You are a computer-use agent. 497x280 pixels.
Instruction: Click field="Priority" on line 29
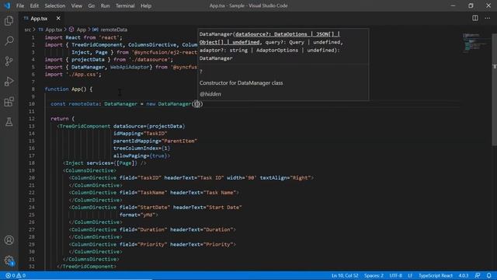[143, 244]
